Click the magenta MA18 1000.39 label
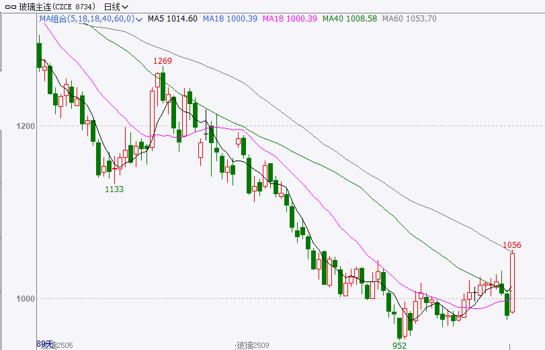The width and height of the screenshot is (545, 350). tap(290, 19)
